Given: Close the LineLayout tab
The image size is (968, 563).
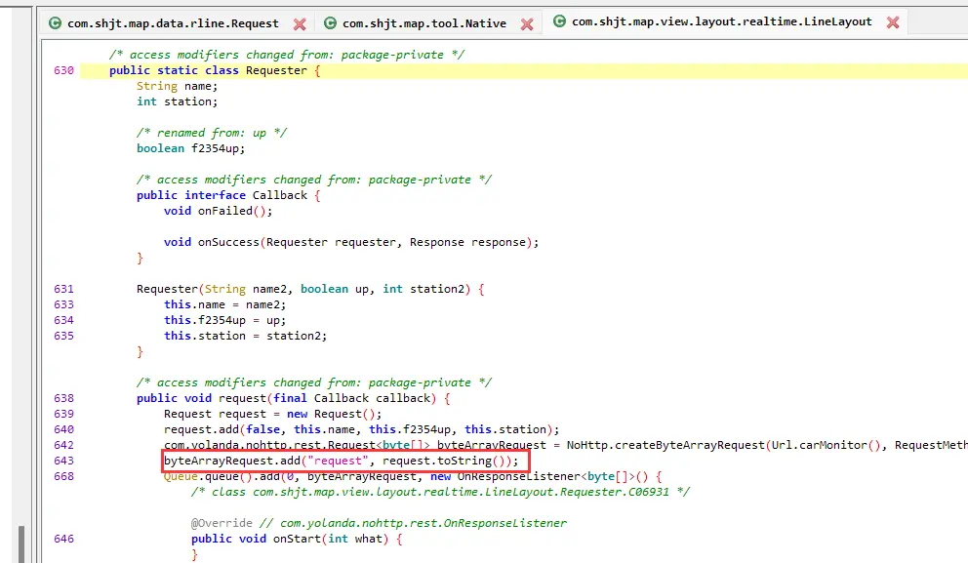Looking at the screenshot, I should coord(893,22).
